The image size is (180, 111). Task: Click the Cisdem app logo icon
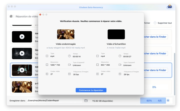click(169, 6)
